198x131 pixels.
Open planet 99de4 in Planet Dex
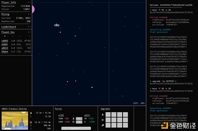tap(5, 52)
